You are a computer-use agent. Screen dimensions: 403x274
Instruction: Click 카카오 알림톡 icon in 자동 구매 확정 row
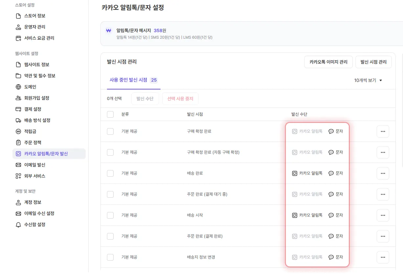(x=295, y=152)
